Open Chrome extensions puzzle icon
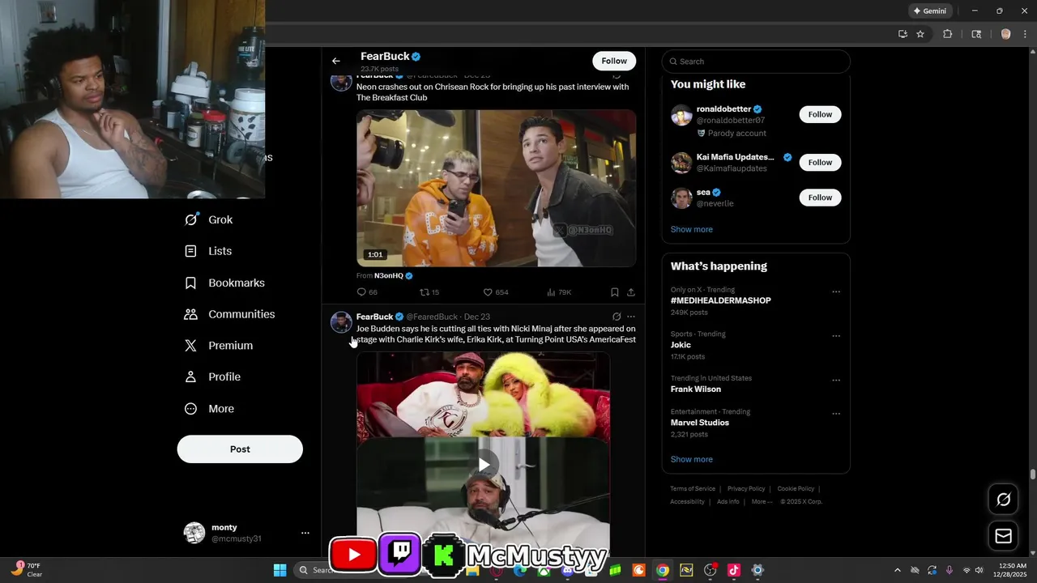Image resolution: width=1037 pixels, height=583 pixels. pos(947,34)
